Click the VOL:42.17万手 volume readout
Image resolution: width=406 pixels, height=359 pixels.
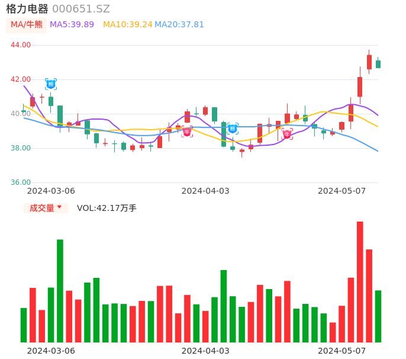pyautogui.click(x=107, y=208)
